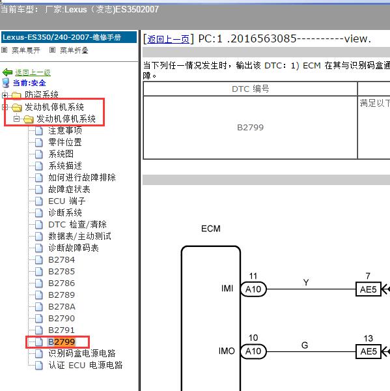Select the Lexus-ES350/240-2007-维修手册 header

[x=69, y=37]
